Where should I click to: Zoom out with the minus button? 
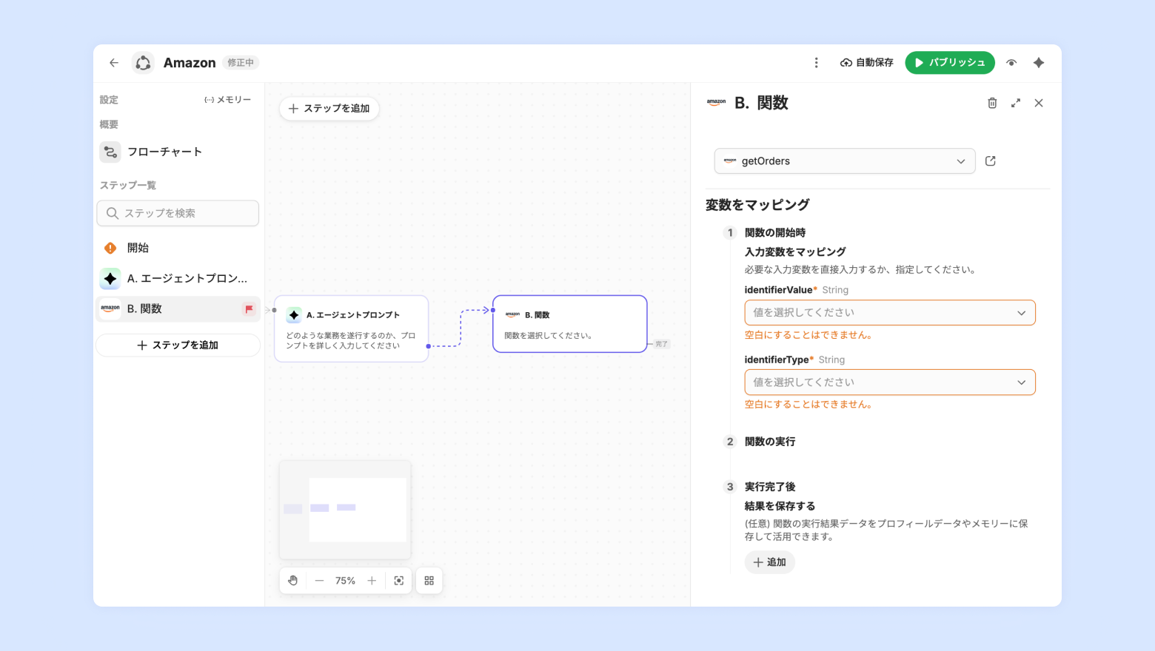pyautogui.click(x=319, y=581)
